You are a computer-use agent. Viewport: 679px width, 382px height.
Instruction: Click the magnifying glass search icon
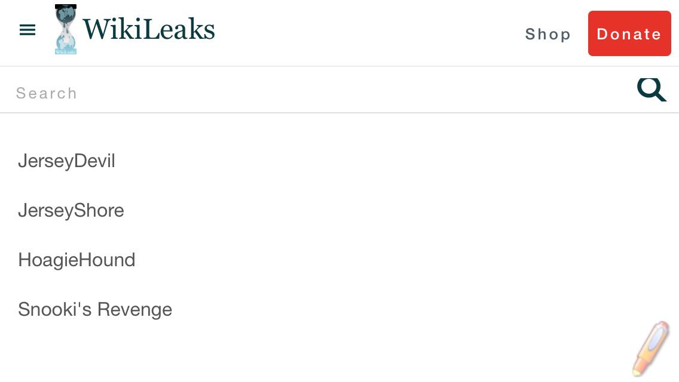click(652, 90)
